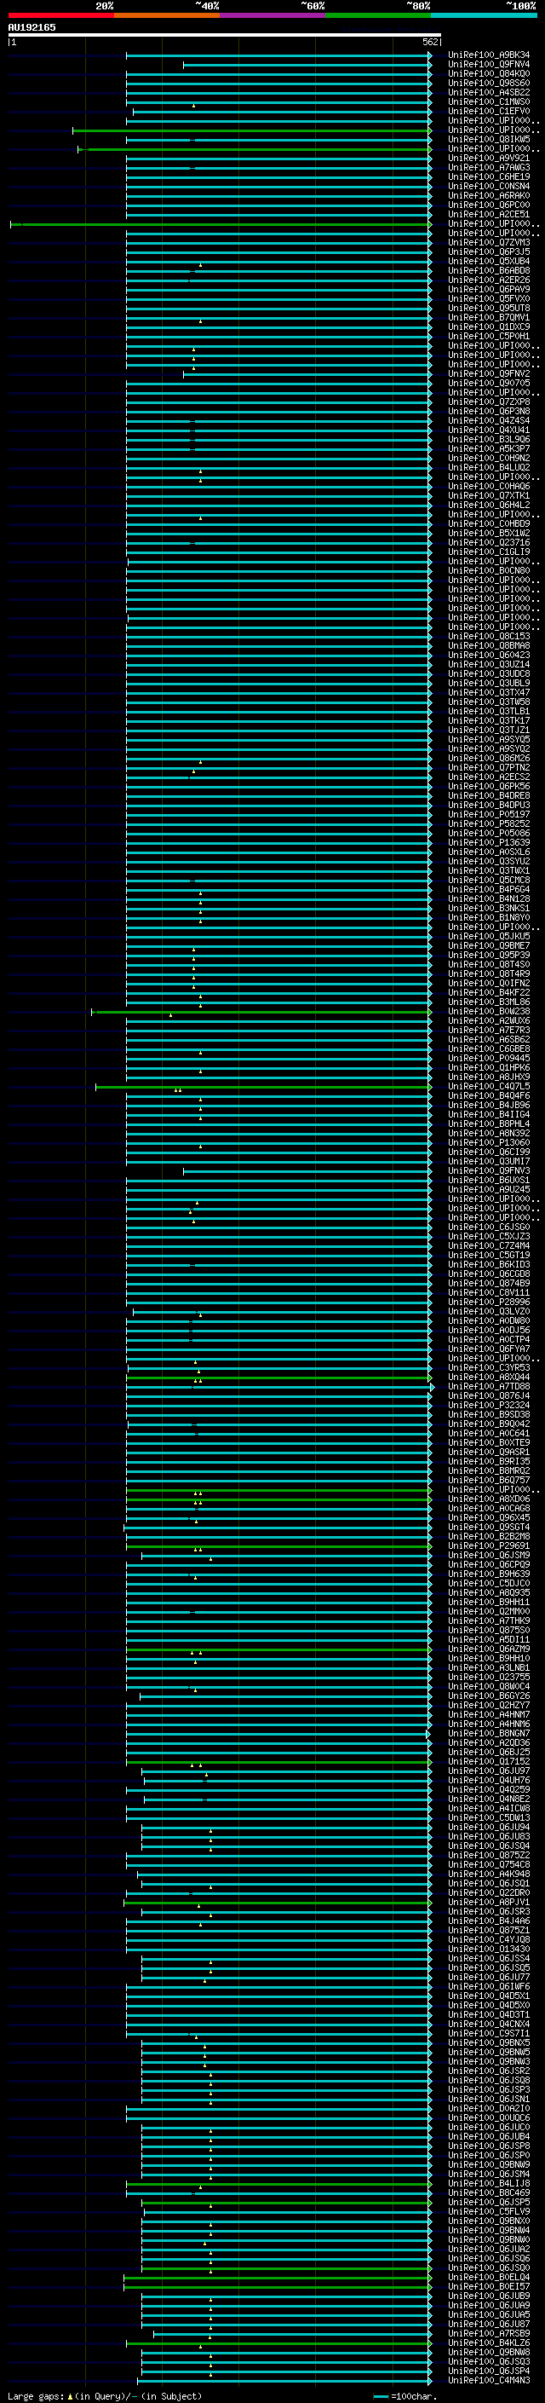Click the cyan alignment bar for UniRef100_C4M4N3
Image resolution: width=545 pixels, height=2403 pixels.
[286, 2380]
